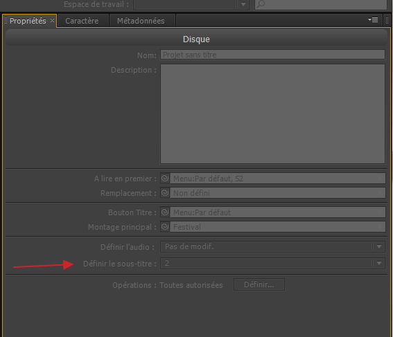This screenshot has width=393, height=337.
Task: Click the panel gripper beside Propriétés tab
Action: point(6,21)
